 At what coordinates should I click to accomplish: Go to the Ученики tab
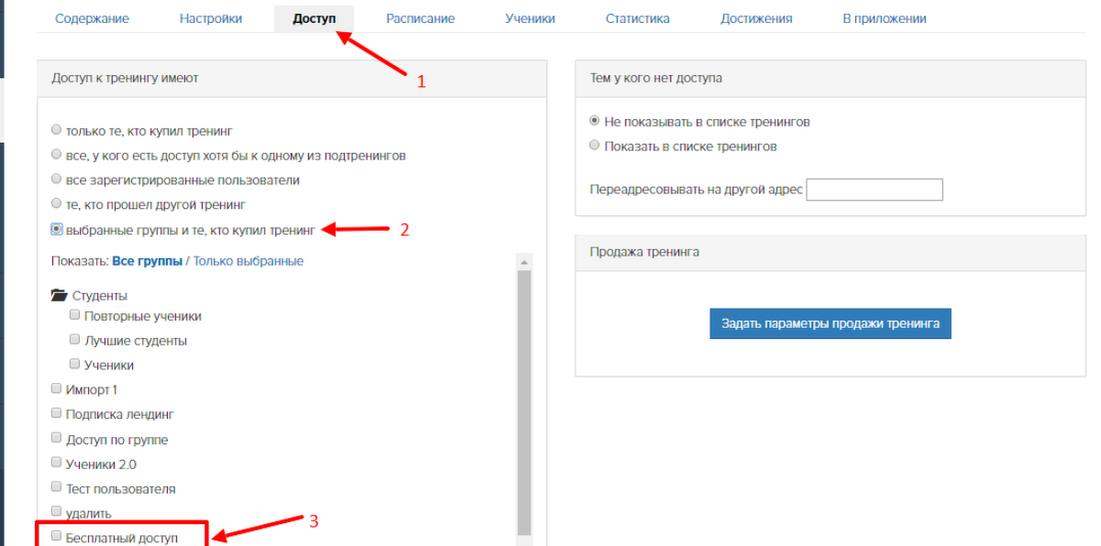point(529,18)
